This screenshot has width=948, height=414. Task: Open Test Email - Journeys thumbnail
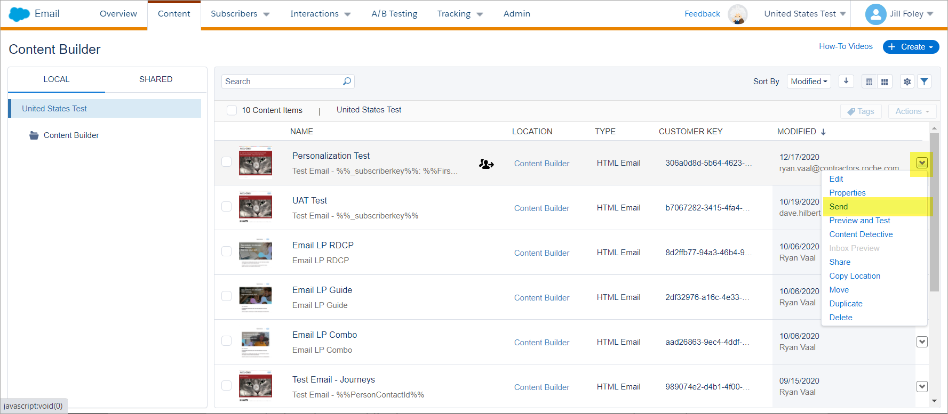[256, 385]
